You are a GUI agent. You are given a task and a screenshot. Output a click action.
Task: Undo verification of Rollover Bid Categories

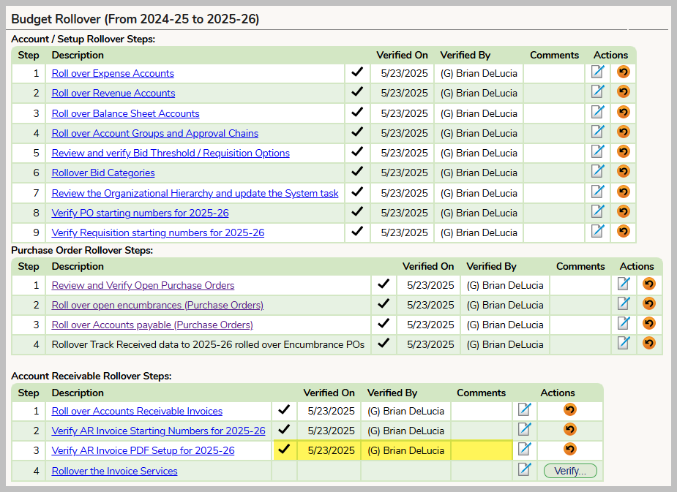pos(623,172)
